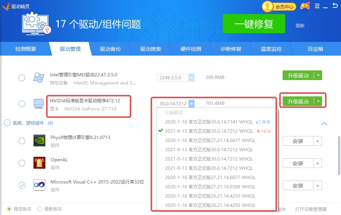Image resolution: width=341 pixels, height=215 pixels.
Task: Open the hamburger main menu icon
Action: point(317,6)
